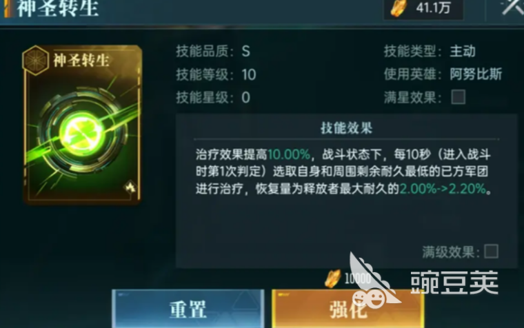
Task: Close the 神圣转生 skill window
Action: 512,7
